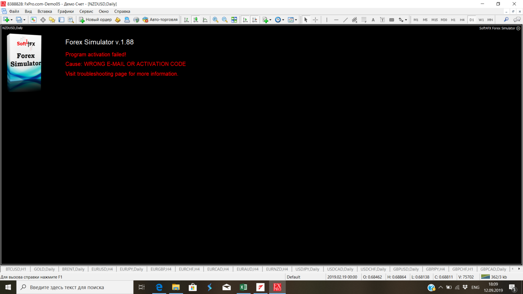
Task: Open the periods clock icon
Action: click(278, 19)
